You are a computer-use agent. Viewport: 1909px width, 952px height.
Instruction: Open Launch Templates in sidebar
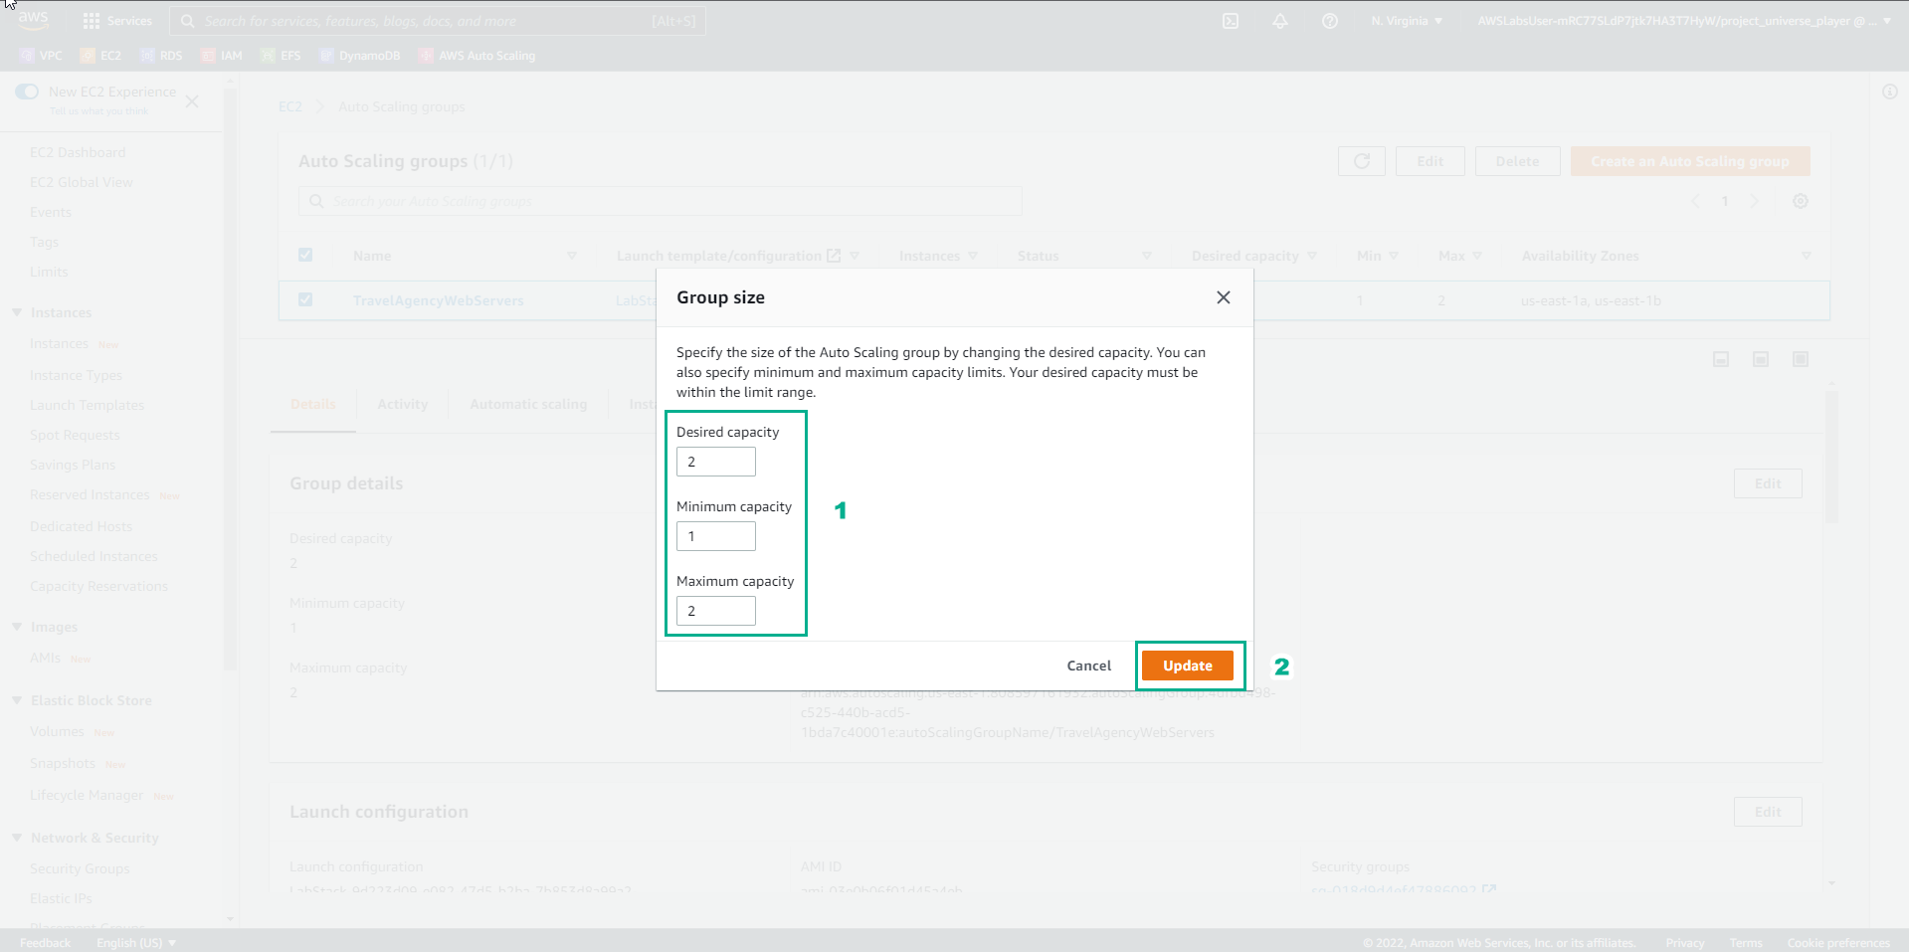pyautogui.click(x=88, y=405)
